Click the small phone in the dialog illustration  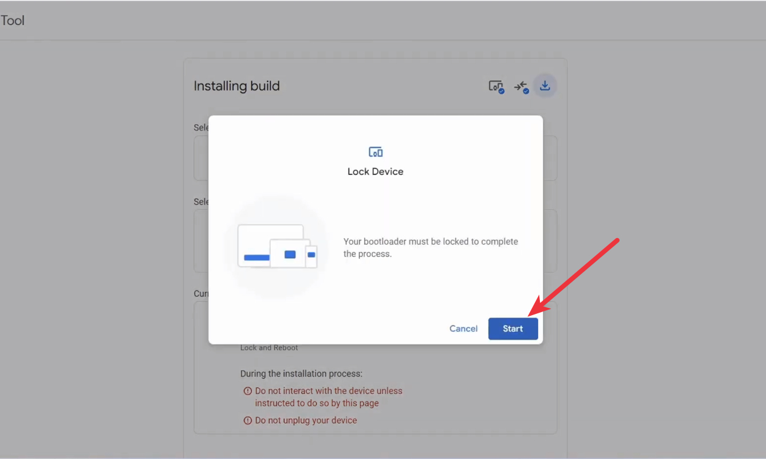(311, 255)
